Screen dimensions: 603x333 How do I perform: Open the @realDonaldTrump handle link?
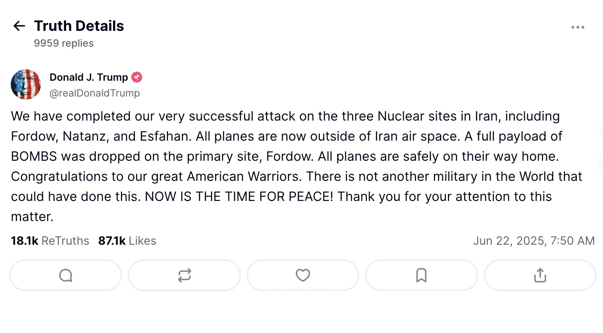(x=95, y=93)
